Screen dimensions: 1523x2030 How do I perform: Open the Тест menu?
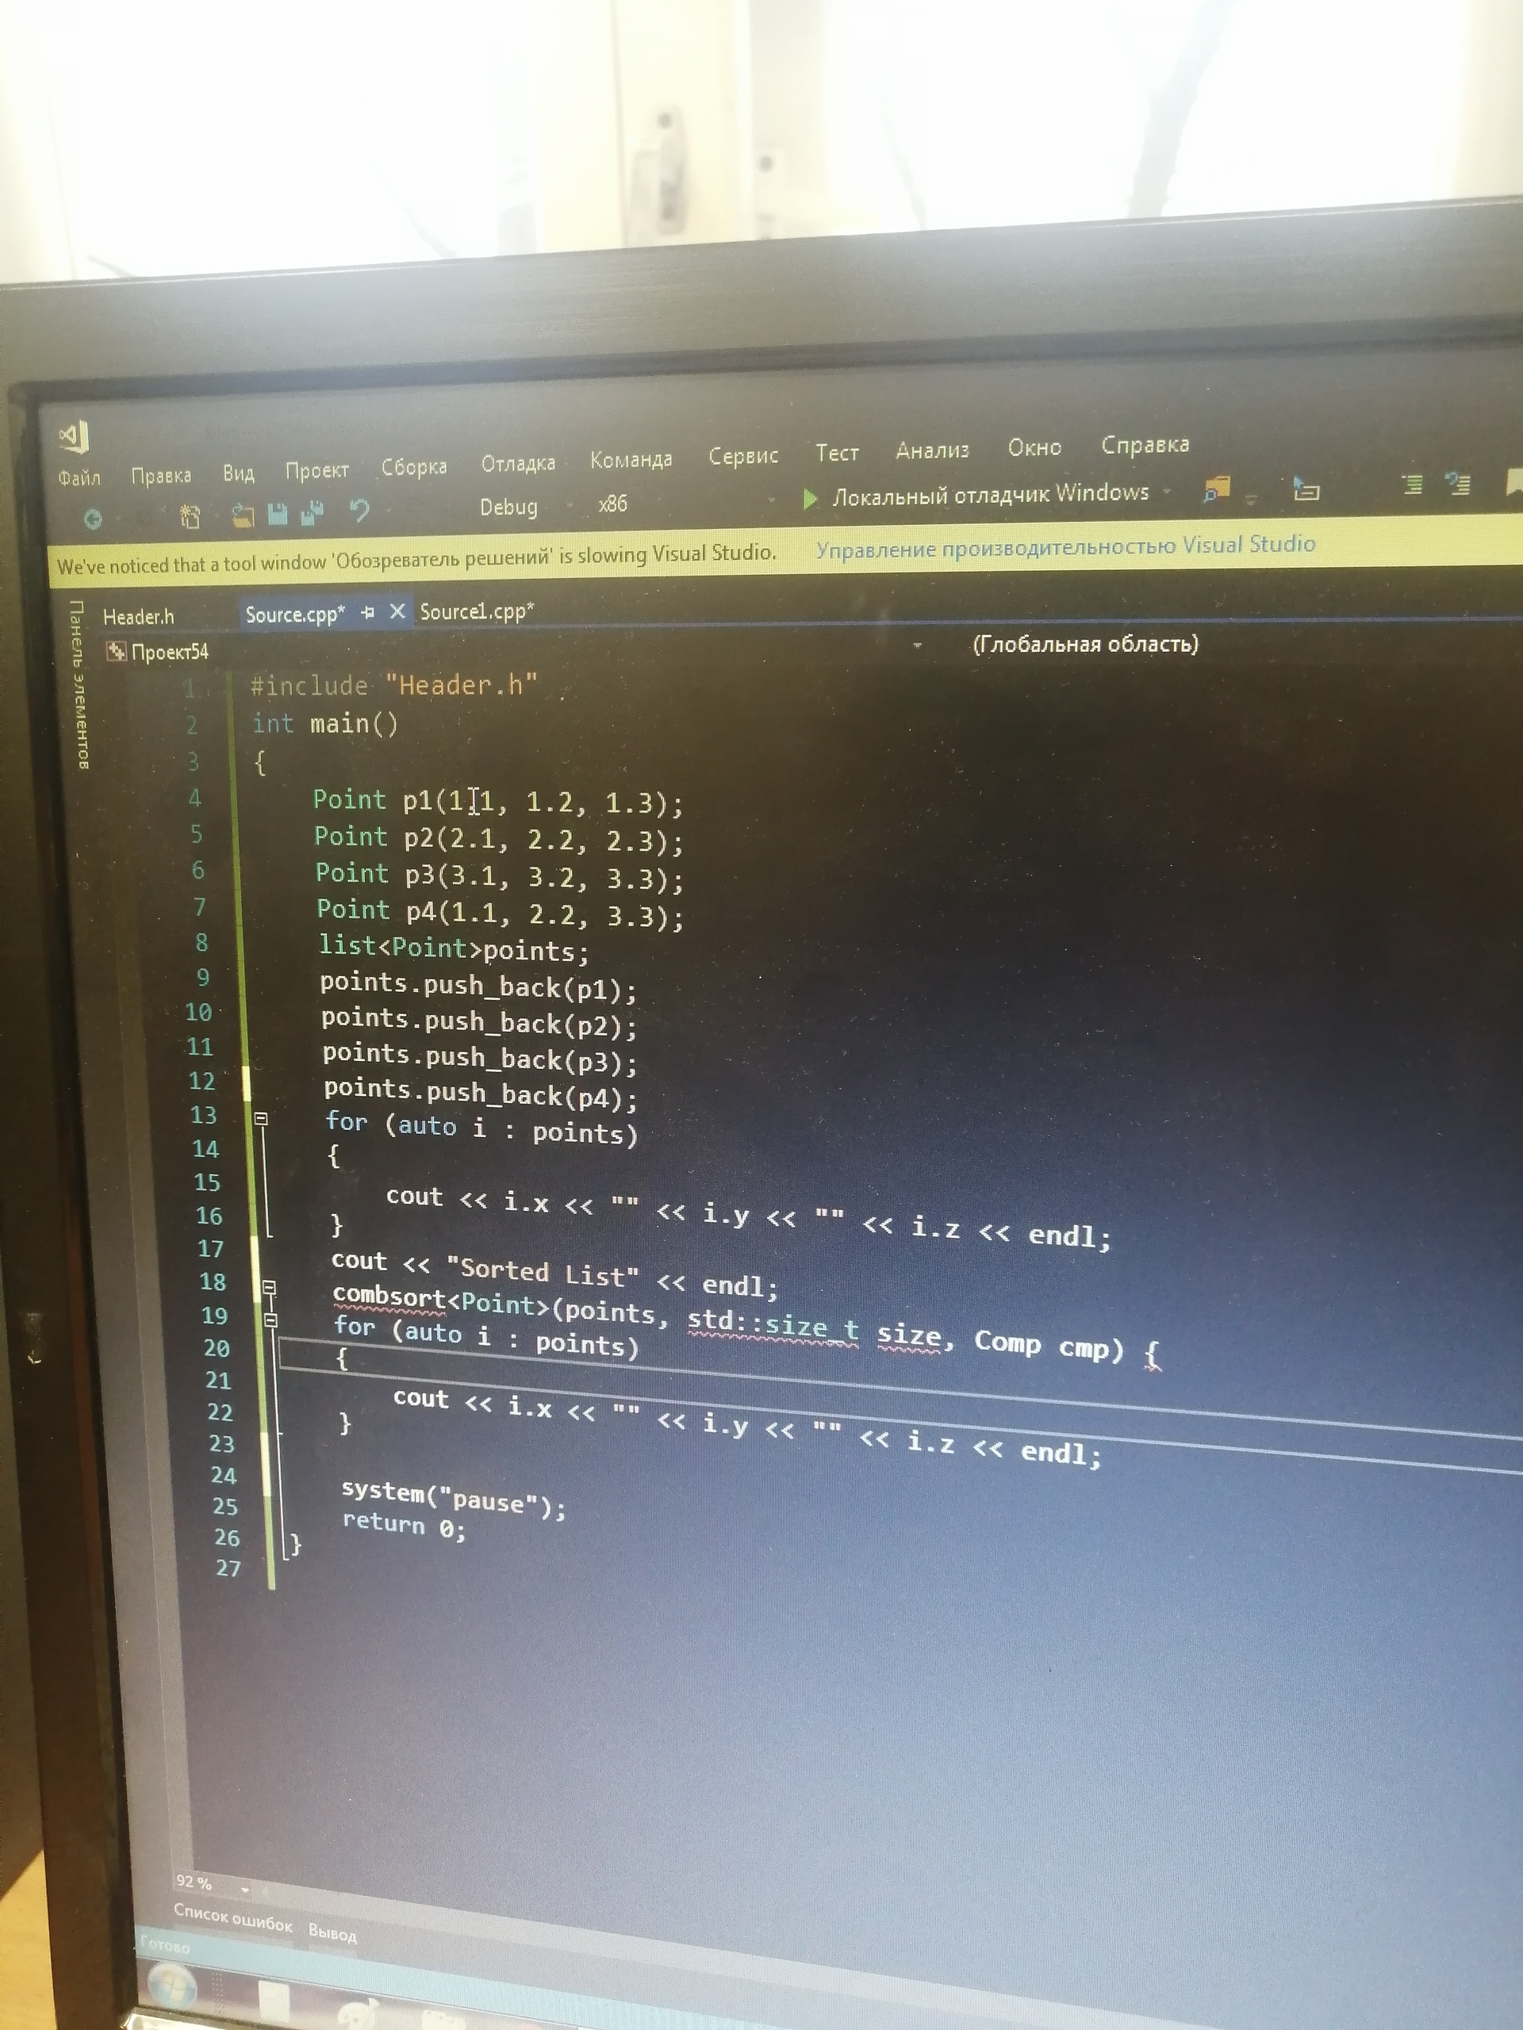click(837, 454)
